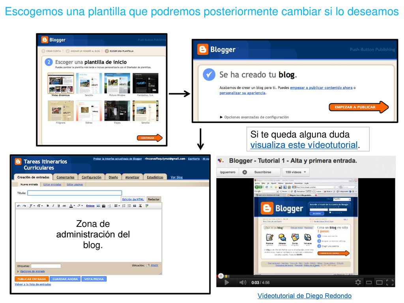This screenshot has height=303, width=404.
Task: Select the Creación de entradas tab
Action: 33,177
